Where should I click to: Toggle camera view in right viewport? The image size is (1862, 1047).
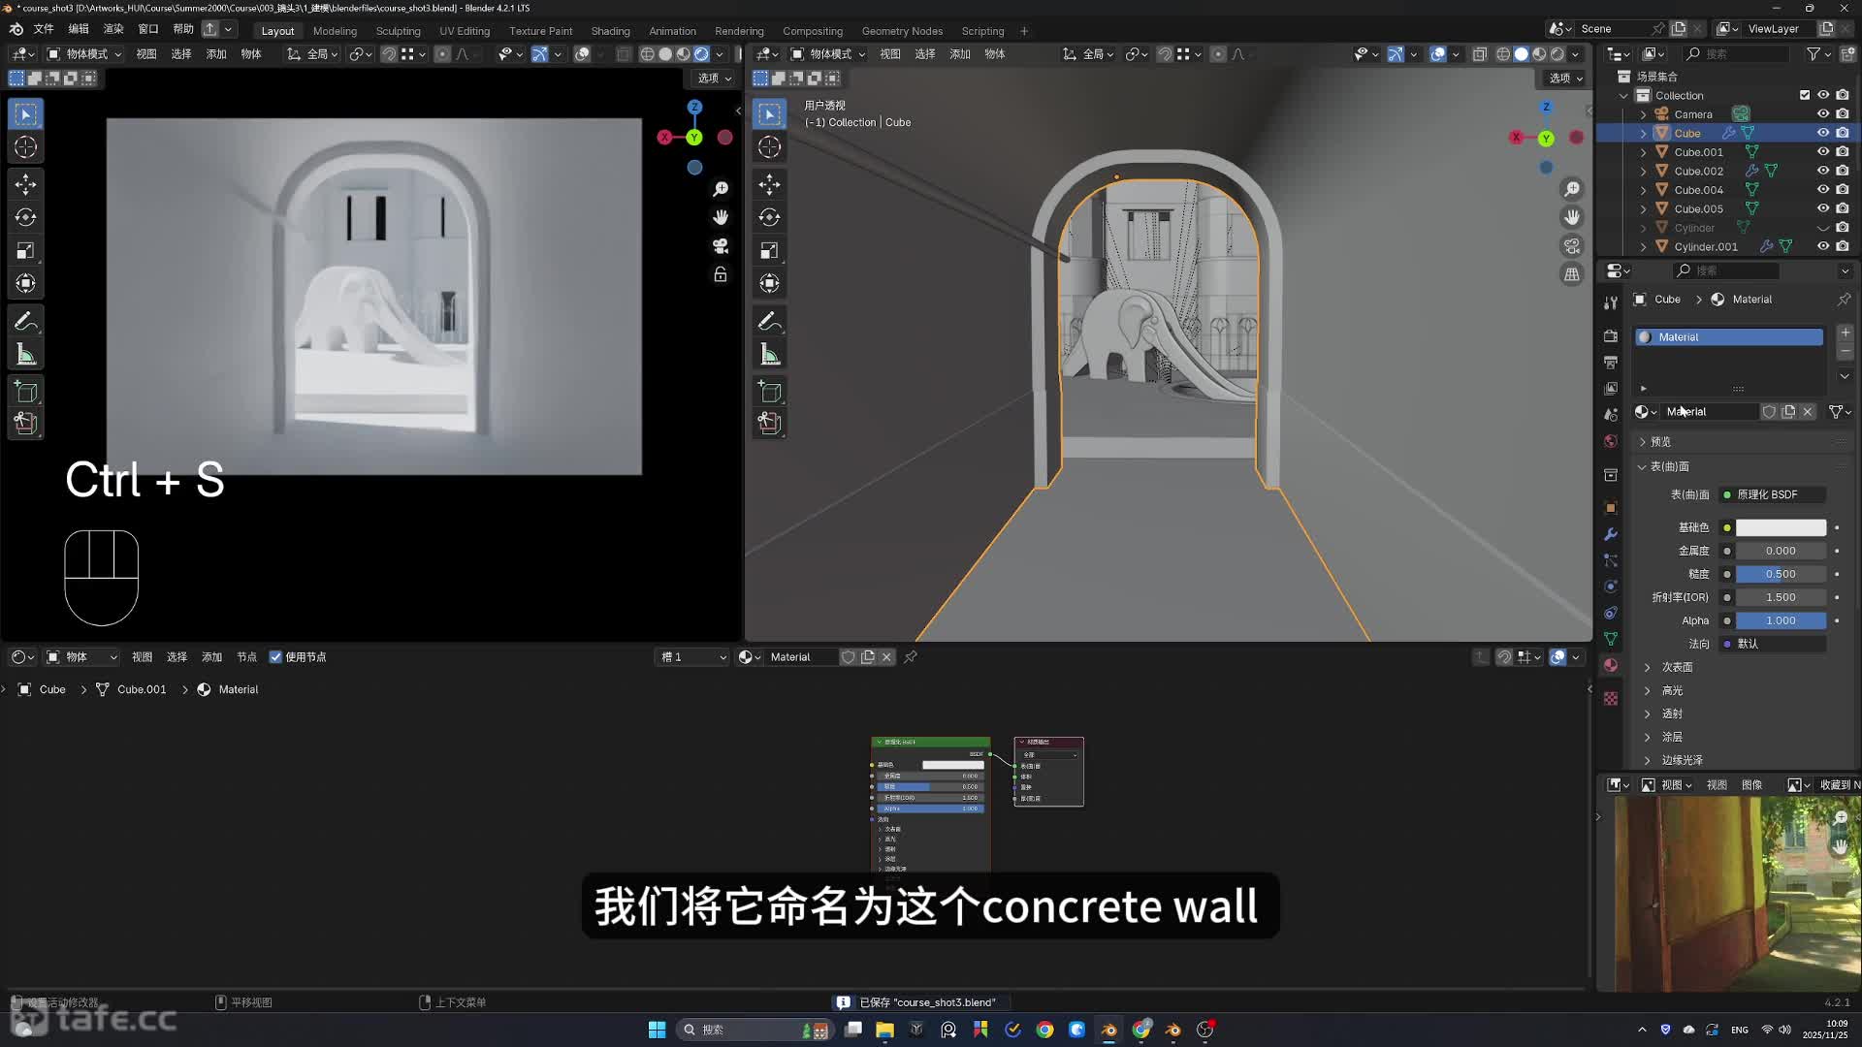[x=1572, y=246]
